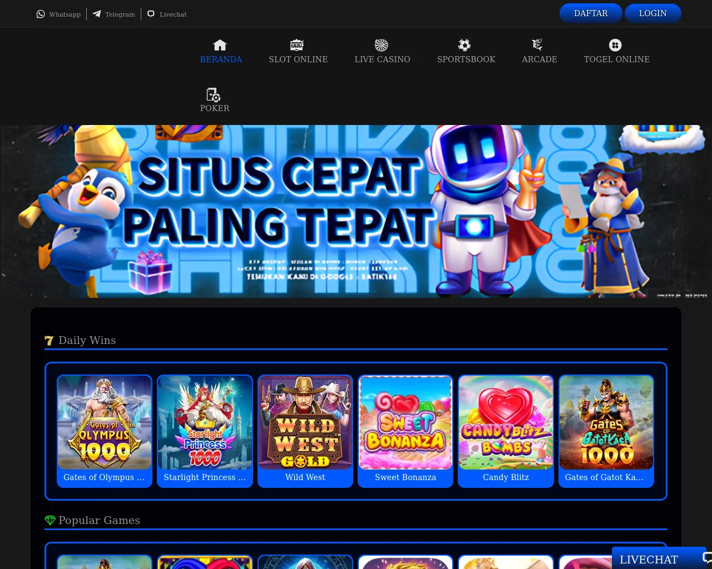Click the Togel Online dice icon
The height and width of the screenshot is (569, 712).
pos(615,45)
